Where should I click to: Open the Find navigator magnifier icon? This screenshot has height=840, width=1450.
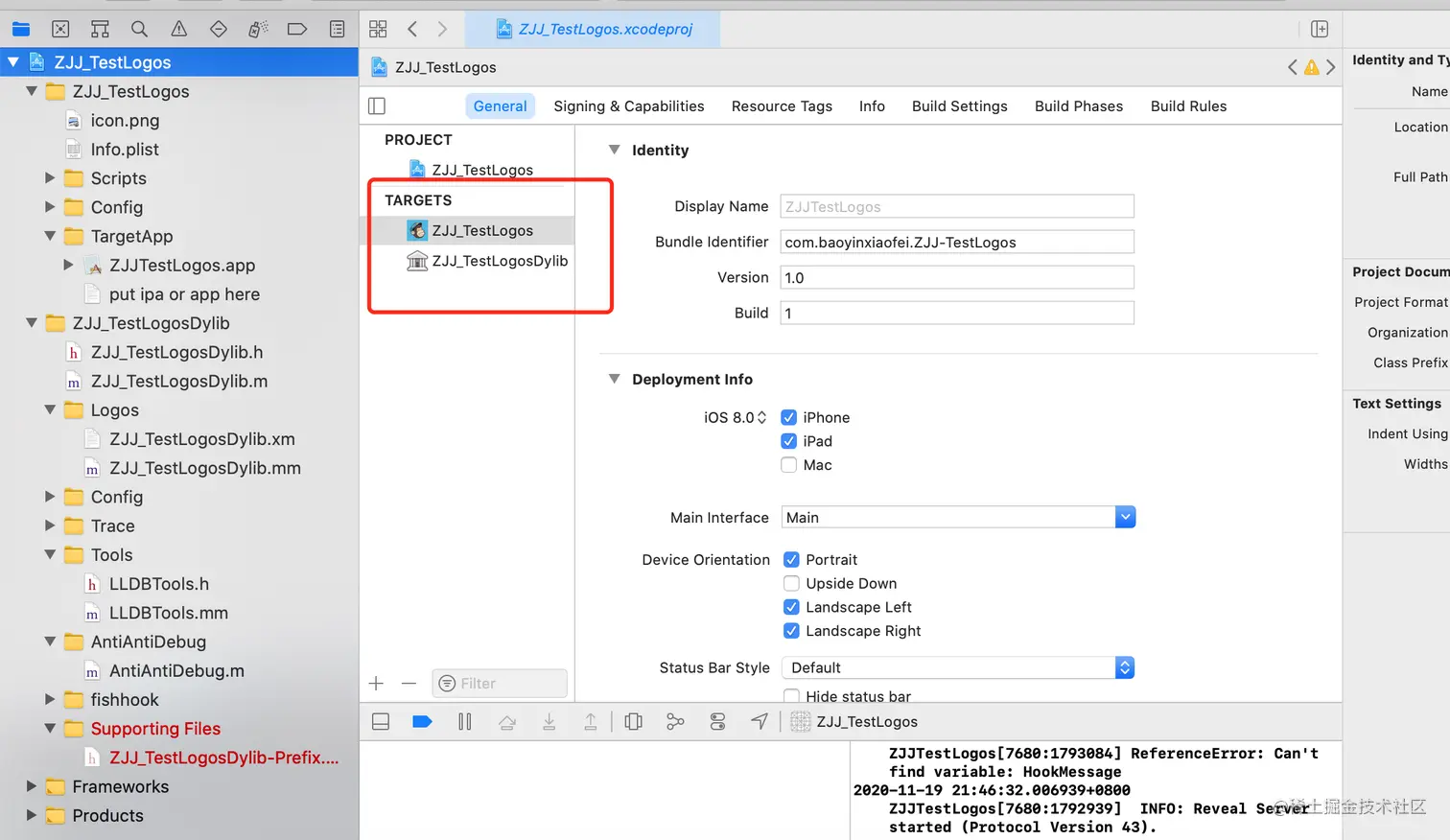point(139,29)
